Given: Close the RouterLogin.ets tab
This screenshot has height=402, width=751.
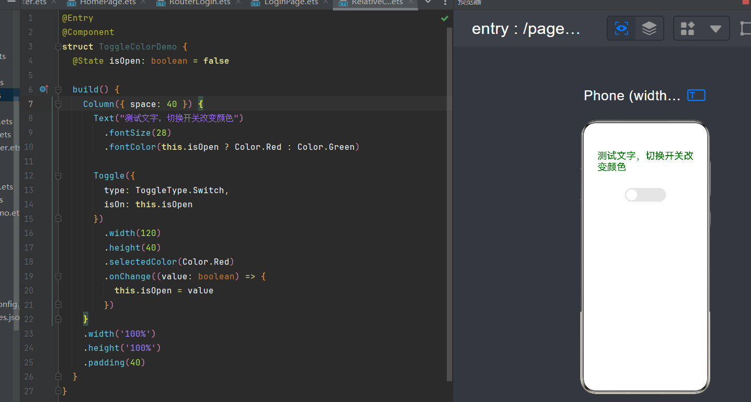Looking at the screenshot, I should 238,3.
